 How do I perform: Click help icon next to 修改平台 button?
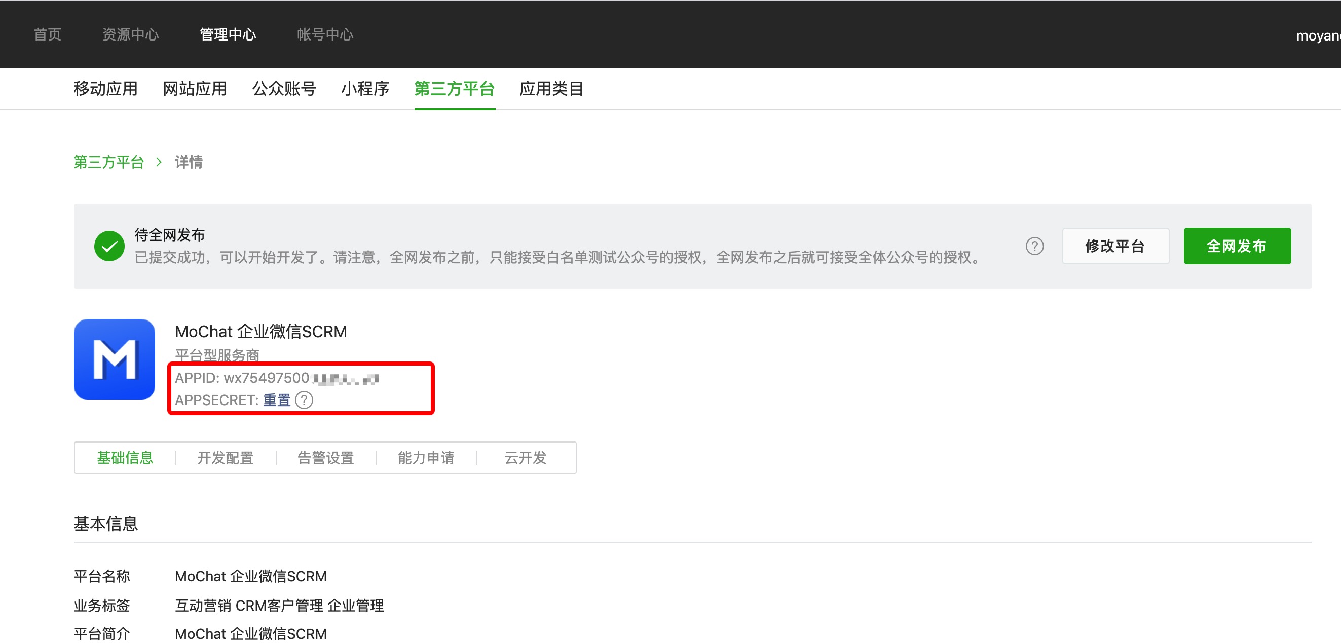(x=1034, y=246)
